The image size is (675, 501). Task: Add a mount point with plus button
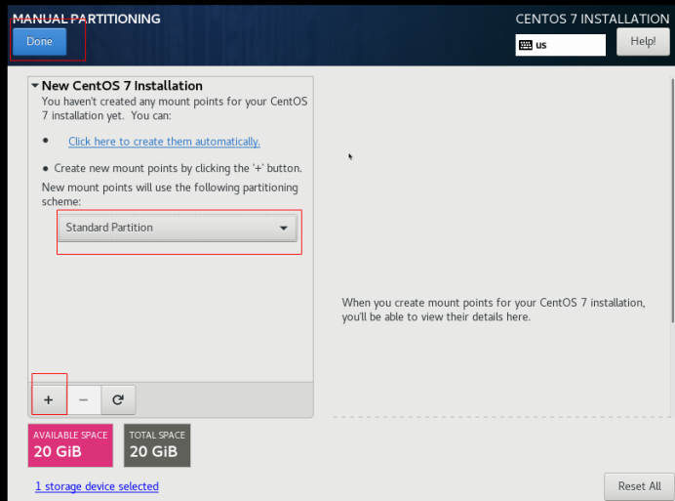(49, 400)
